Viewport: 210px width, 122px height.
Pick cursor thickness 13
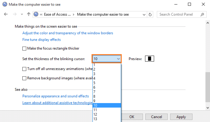tap(107, 119)
